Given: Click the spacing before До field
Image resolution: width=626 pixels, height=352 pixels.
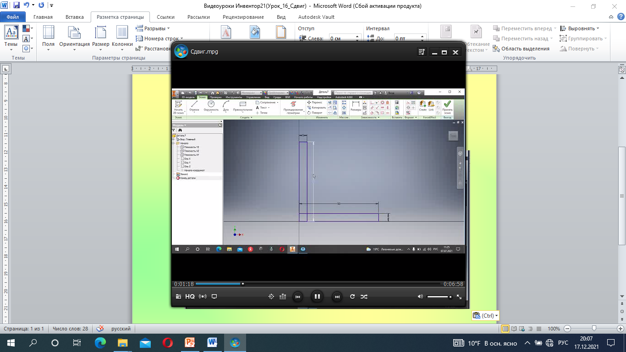Looking at the screenshot, I should (410, 39).
